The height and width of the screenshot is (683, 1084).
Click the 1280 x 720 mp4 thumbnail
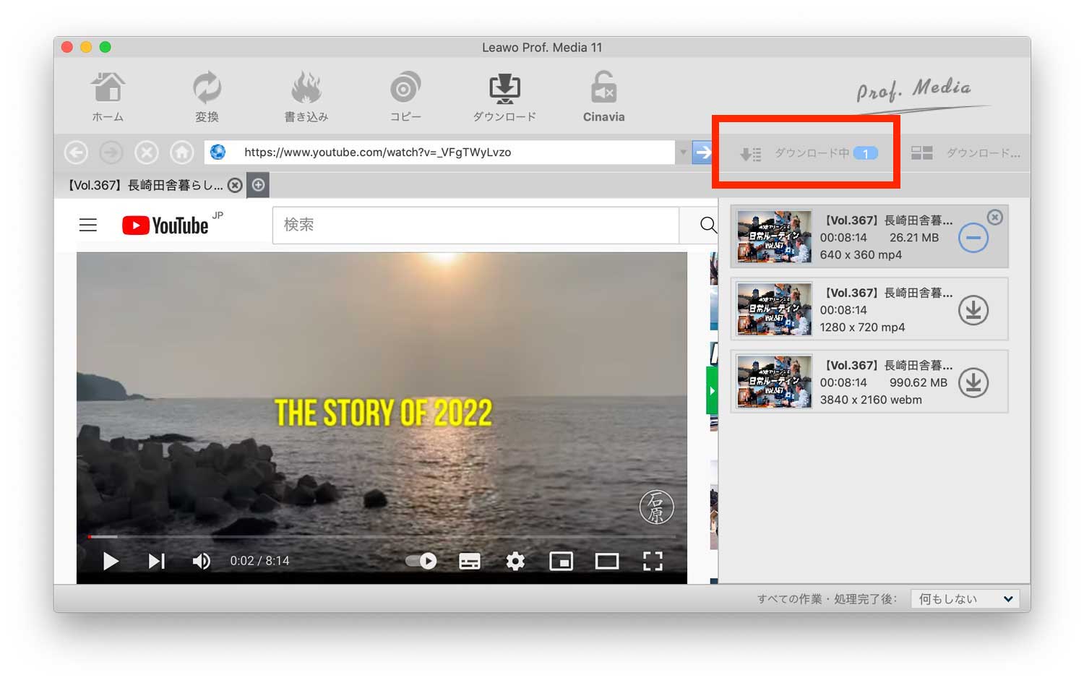pos(774,309)
